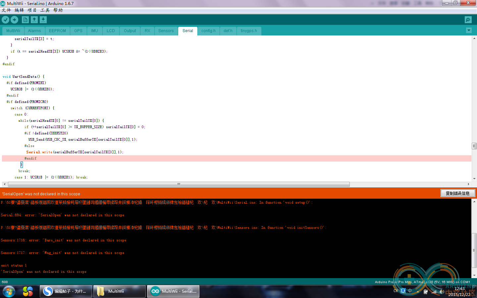Click the 'Serial.write' code line
The image size is (477, 298).
click(75, 152)
